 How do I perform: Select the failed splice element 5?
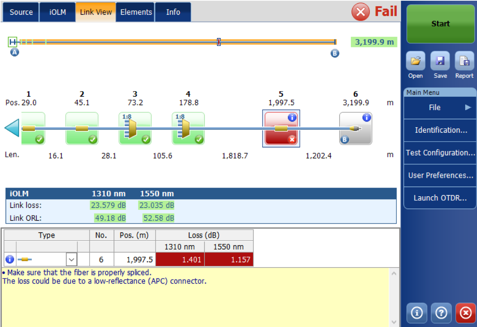[x=281, y=128]
